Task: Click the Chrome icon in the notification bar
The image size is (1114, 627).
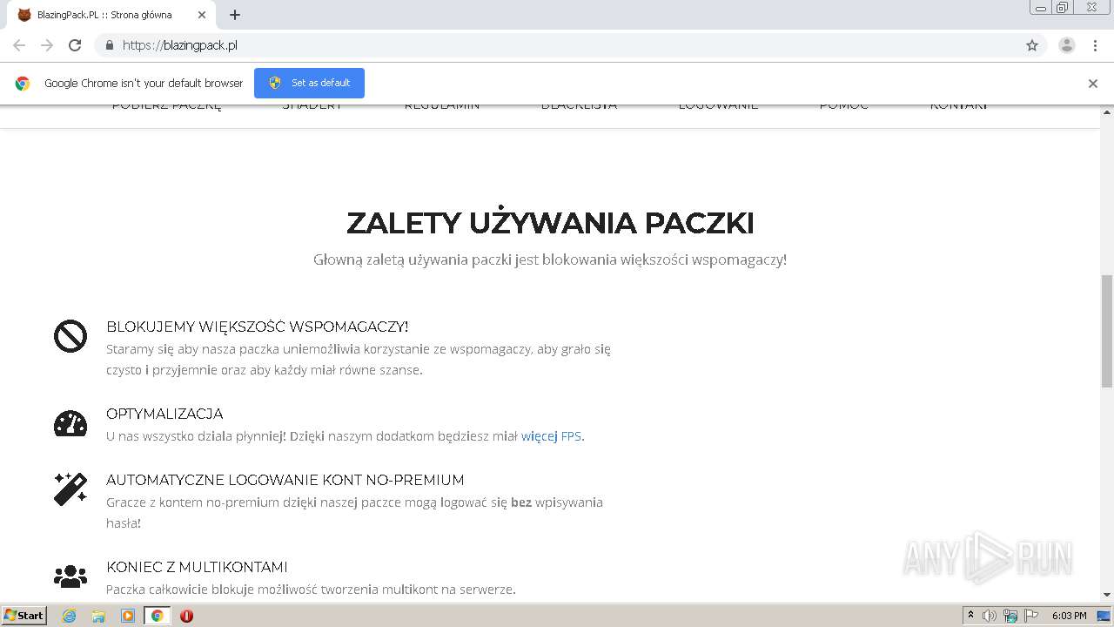Action: click(x=23, y=84)
